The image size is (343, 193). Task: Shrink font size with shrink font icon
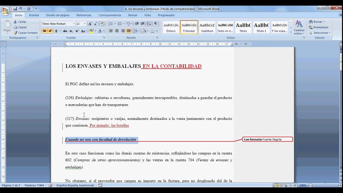[x=95, y=24]
